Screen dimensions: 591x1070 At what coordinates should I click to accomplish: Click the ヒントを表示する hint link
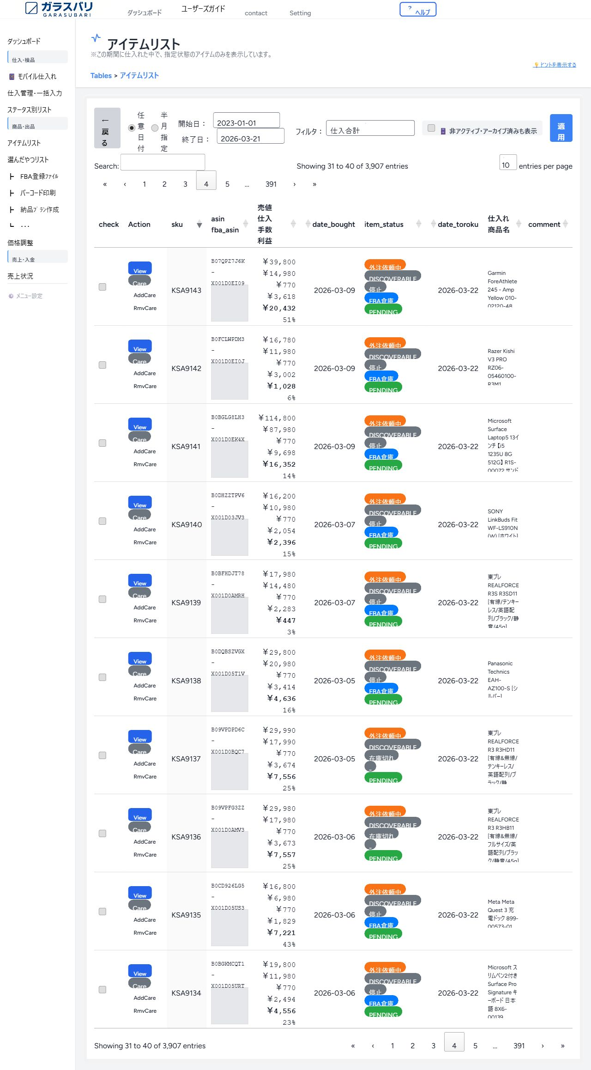click(x=555, y=65)
